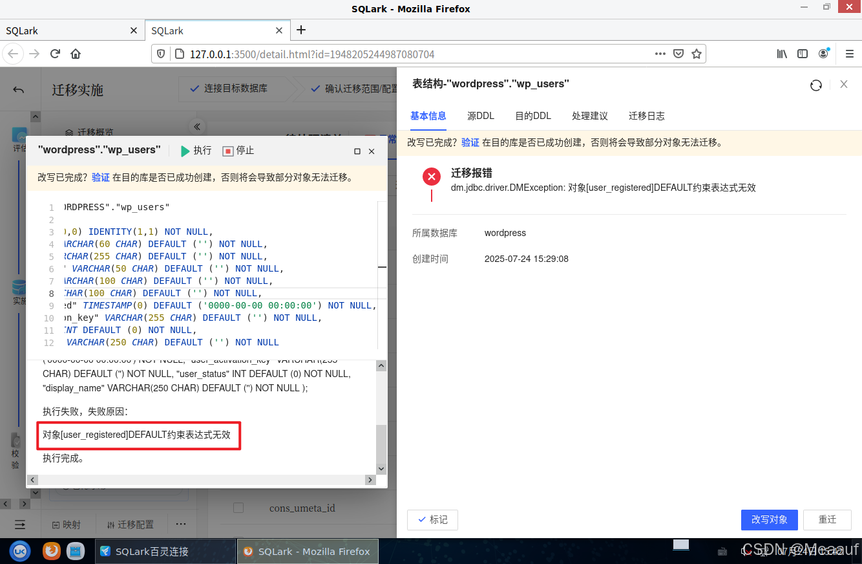Click 验证 link in side panel banner

tap(470, 142)
